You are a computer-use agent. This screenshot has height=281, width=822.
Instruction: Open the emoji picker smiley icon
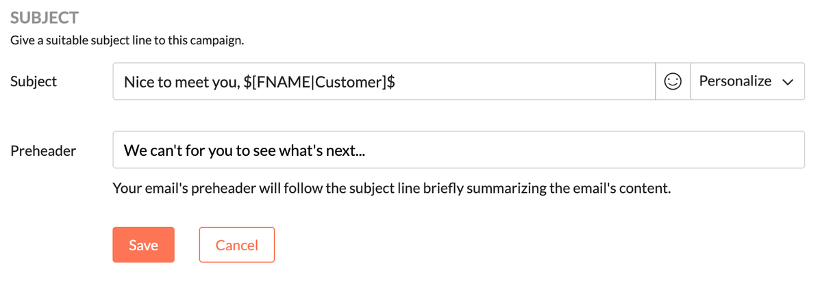[x=673, y=81]
